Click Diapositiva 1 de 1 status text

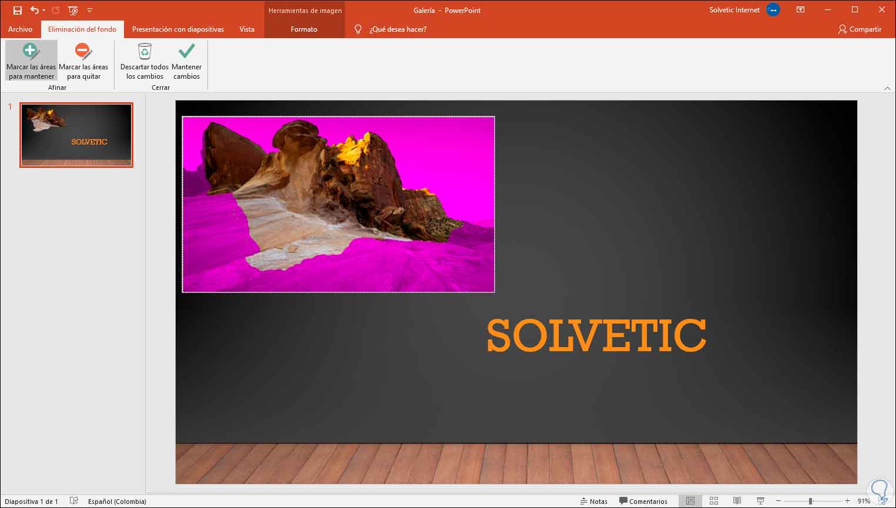(31, 501)
